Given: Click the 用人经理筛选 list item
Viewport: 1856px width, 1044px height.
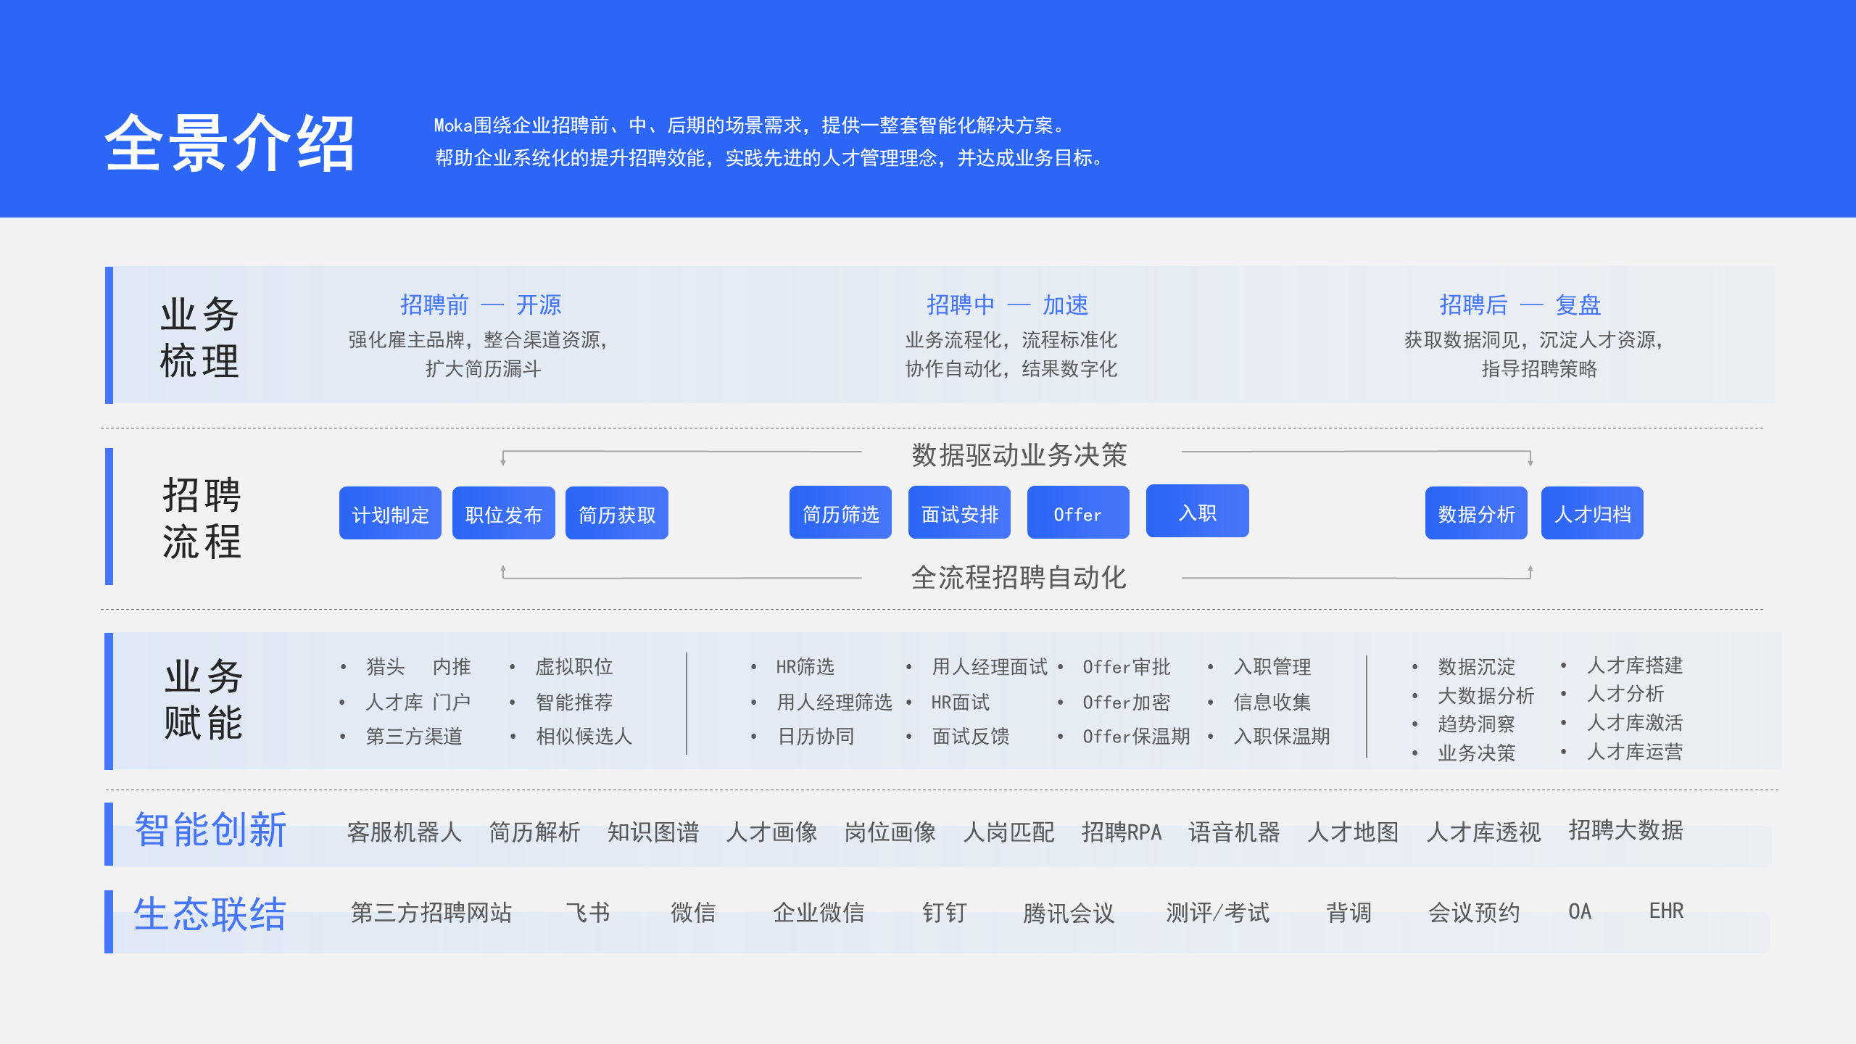Looking at the screenshot, I should (x=834, y=702).
